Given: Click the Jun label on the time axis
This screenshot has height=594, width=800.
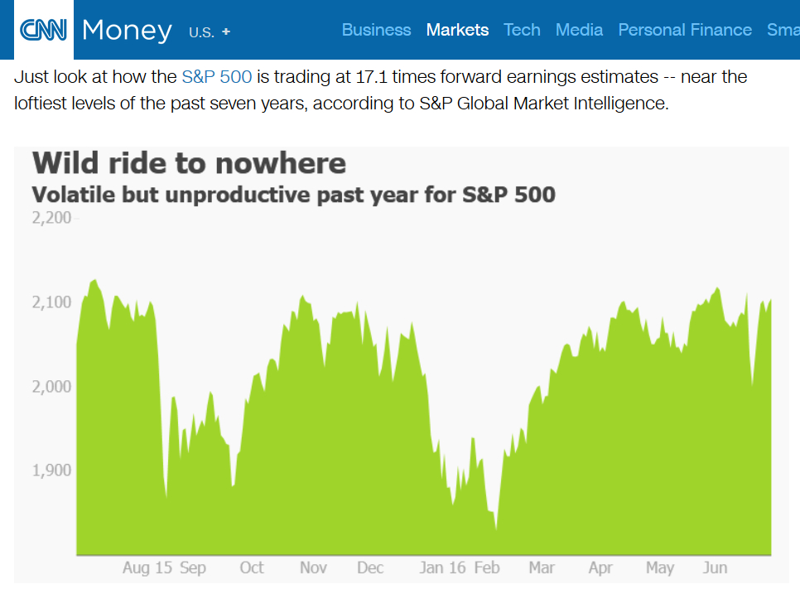Looking at the screenshot, I should coord(715,567).
